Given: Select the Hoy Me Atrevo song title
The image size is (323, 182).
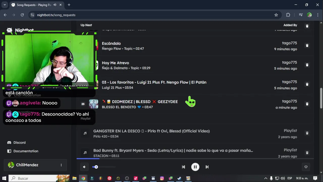Looking at the screenshot, I should click(115, 63).
